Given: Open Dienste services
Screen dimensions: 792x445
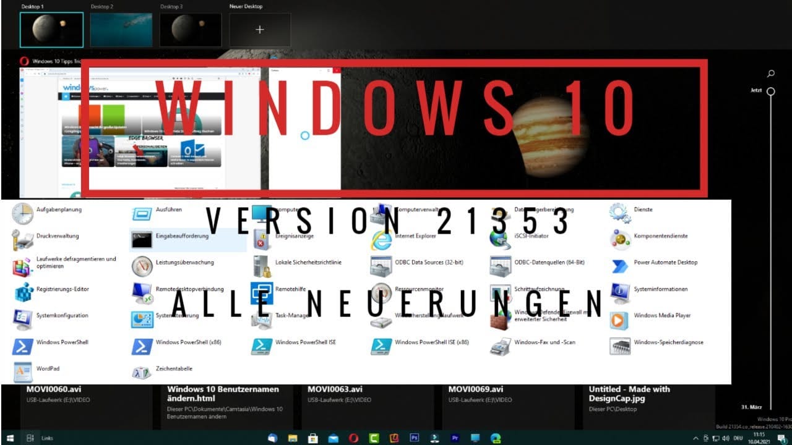Looking at the screenshot, I should tap(631, 213).
